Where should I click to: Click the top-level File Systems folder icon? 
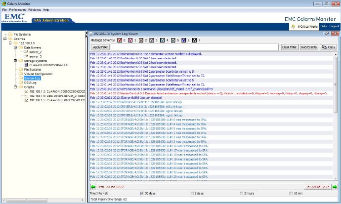[x=10, y=34]
